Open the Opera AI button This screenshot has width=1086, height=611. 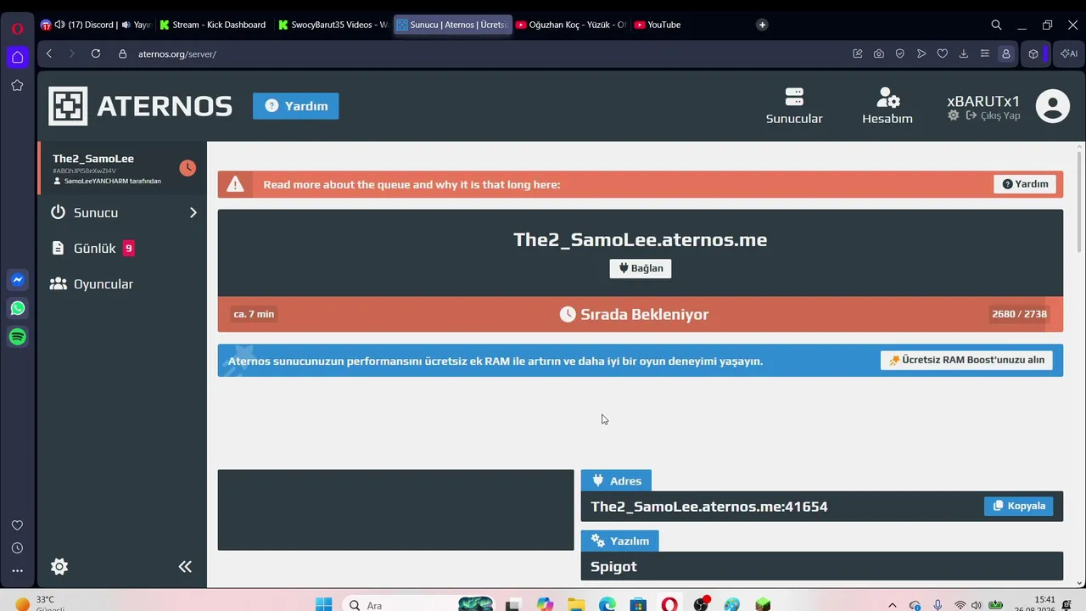click(x=1069, y=53)
